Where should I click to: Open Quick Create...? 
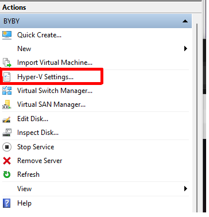pyautogui.click(x=39, y=35)
